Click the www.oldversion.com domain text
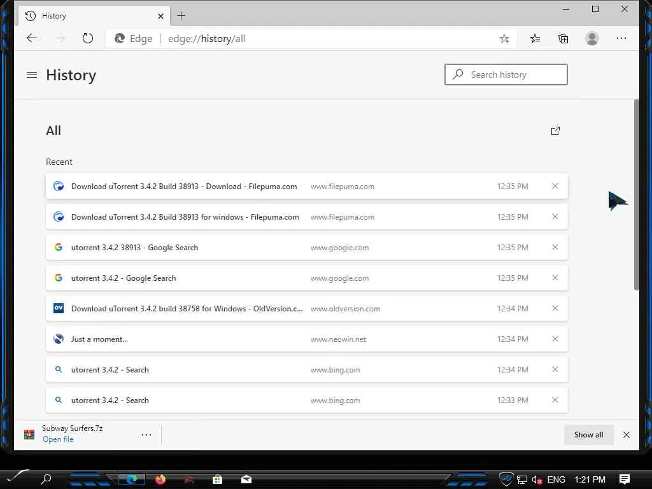This screenshot has height=489, width=652. pyautogui.click(x=345, y=309)
